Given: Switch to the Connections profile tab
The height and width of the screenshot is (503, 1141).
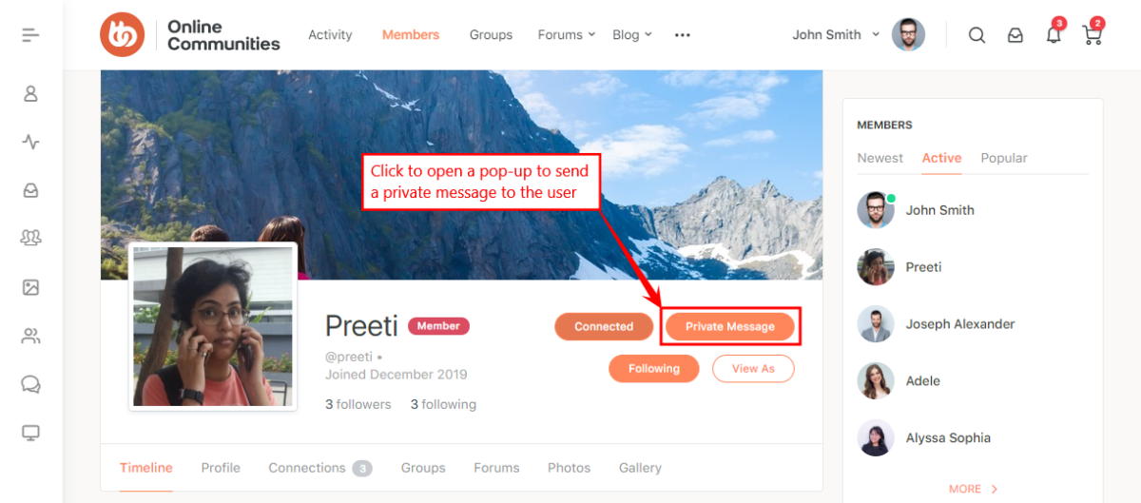Looking at the screenshot, I should (x=319, y=468).
